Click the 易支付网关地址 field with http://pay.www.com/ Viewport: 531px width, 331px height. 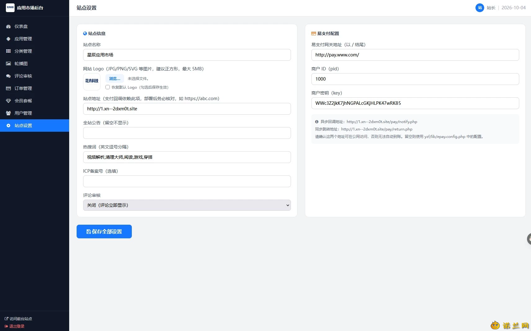coord(415,55)
